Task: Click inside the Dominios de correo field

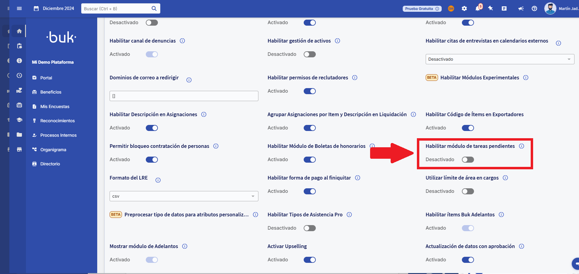Action: point(184,96)
